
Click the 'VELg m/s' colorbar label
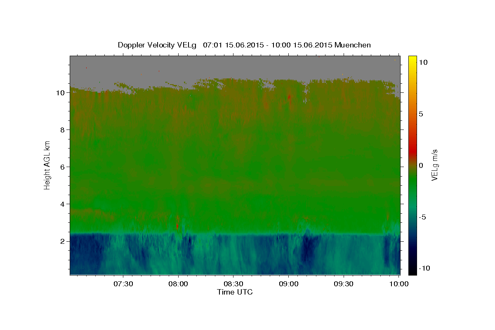[x=434, y=165]
